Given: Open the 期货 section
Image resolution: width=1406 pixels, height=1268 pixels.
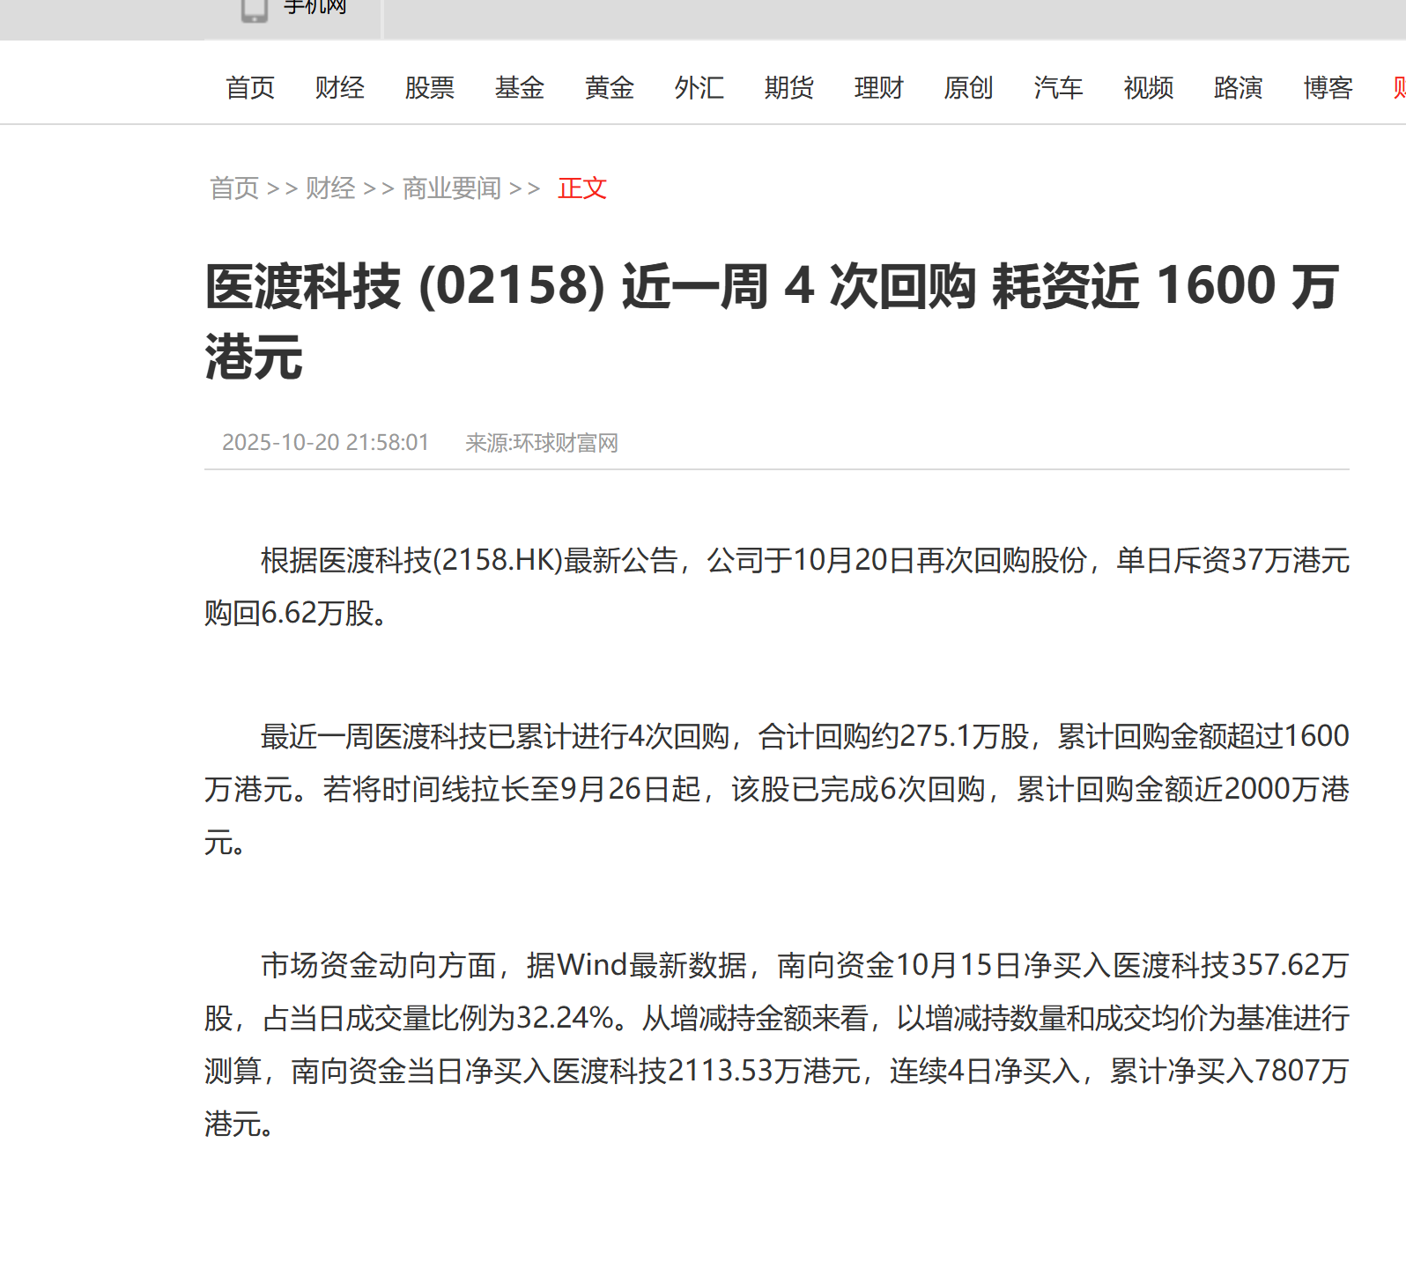Looking at the screenshot, I should pyautogui.click(x=789, y=88).
